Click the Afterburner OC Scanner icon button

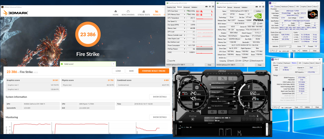[222, 79]
